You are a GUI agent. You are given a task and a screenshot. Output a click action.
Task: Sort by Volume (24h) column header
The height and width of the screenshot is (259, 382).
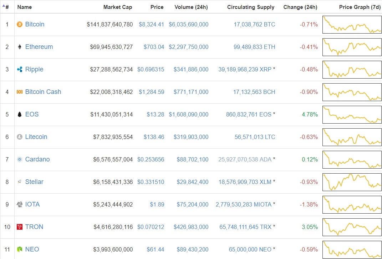tap(191, 7)
